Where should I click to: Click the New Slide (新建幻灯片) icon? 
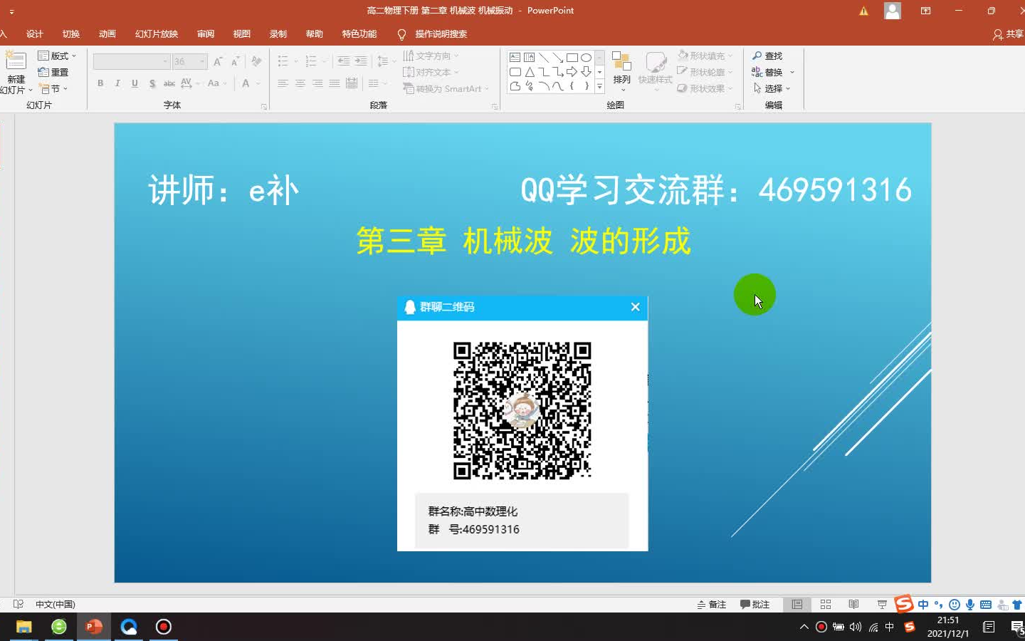16,62
